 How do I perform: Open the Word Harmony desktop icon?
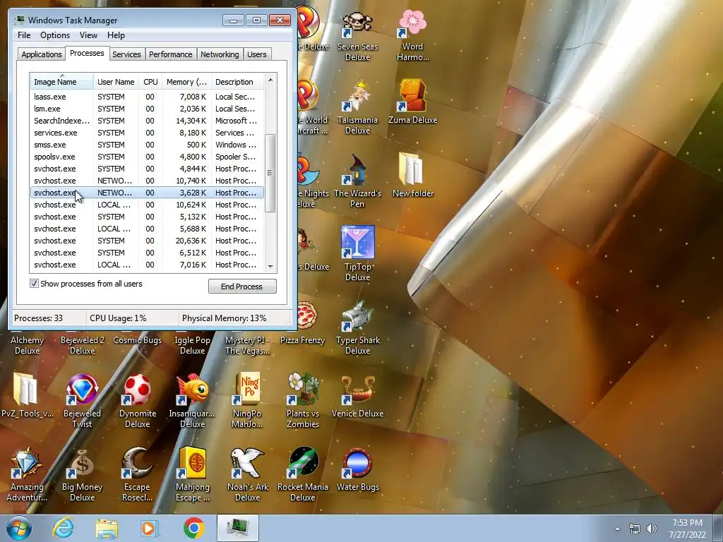click(x=412, y=35)
